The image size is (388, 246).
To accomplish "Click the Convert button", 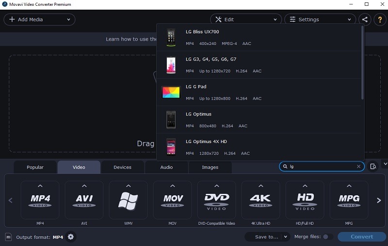I will pos(362,237).
